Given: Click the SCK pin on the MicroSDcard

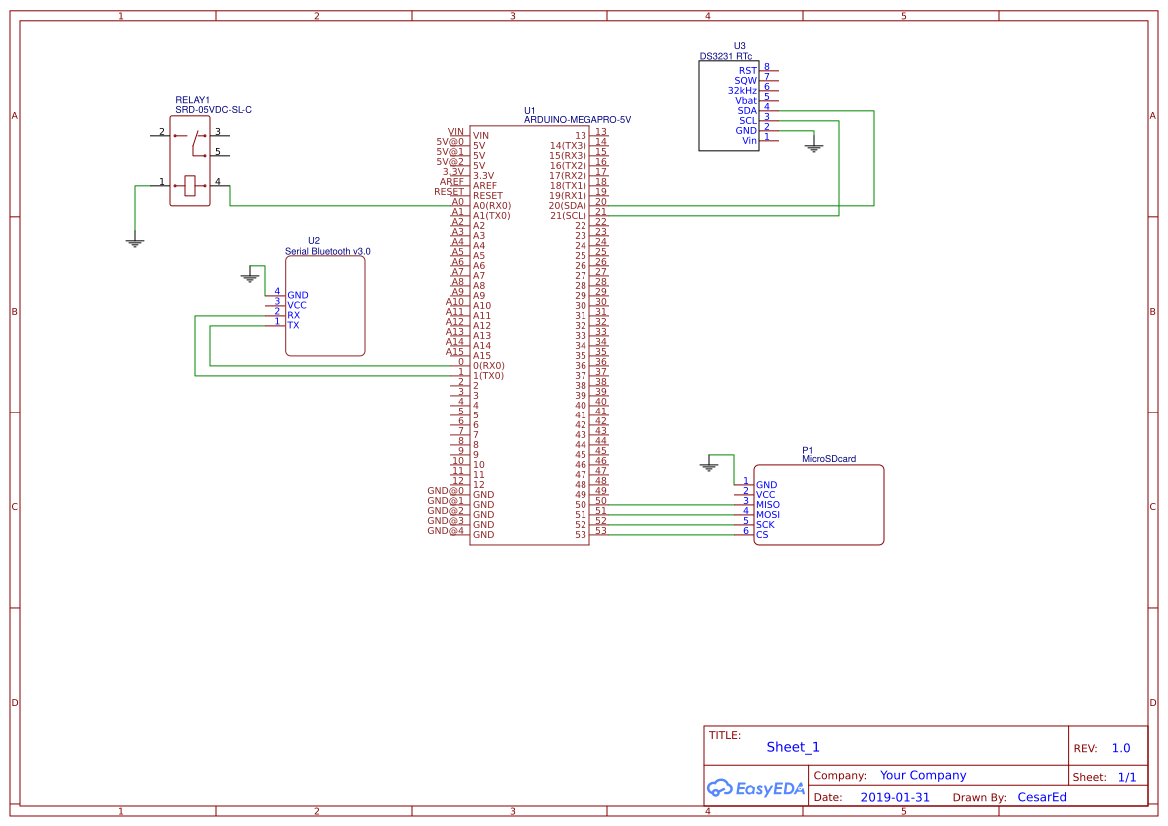Looking at the screenshot, I should [764, 524].
